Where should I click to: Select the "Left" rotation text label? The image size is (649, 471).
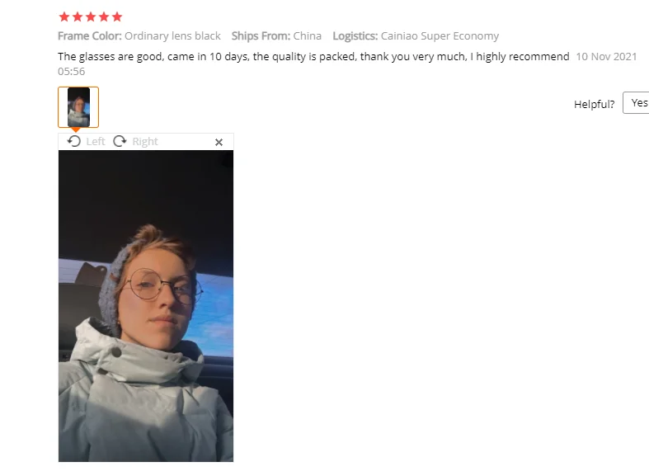96,142
